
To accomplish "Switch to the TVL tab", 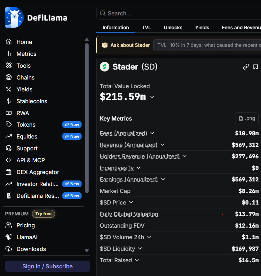I will [x=146, y=28].
